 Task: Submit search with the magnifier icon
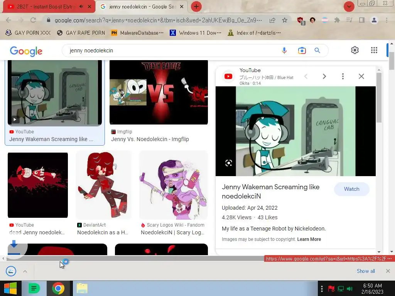coord(317,50)
